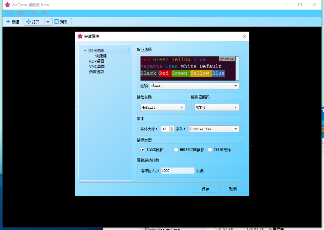Minimize the WoTerm window
The image size is (324, 230).
[286, 5]
